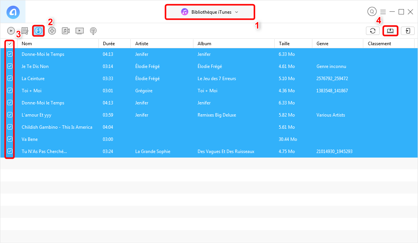Open the film reel movies category
This screenshot has width=418, height=243.
point(52,31)
